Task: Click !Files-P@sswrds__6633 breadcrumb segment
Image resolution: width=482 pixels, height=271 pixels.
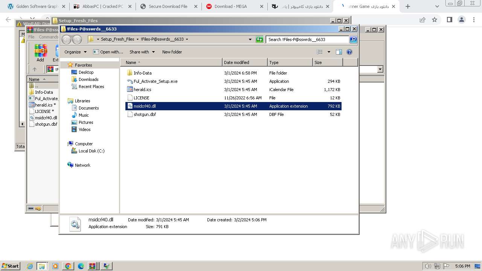Action: point(162,39)
